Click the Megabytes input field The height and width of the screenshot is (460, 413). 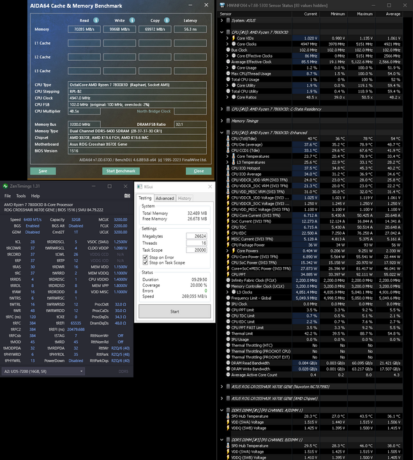pos(197,236)
